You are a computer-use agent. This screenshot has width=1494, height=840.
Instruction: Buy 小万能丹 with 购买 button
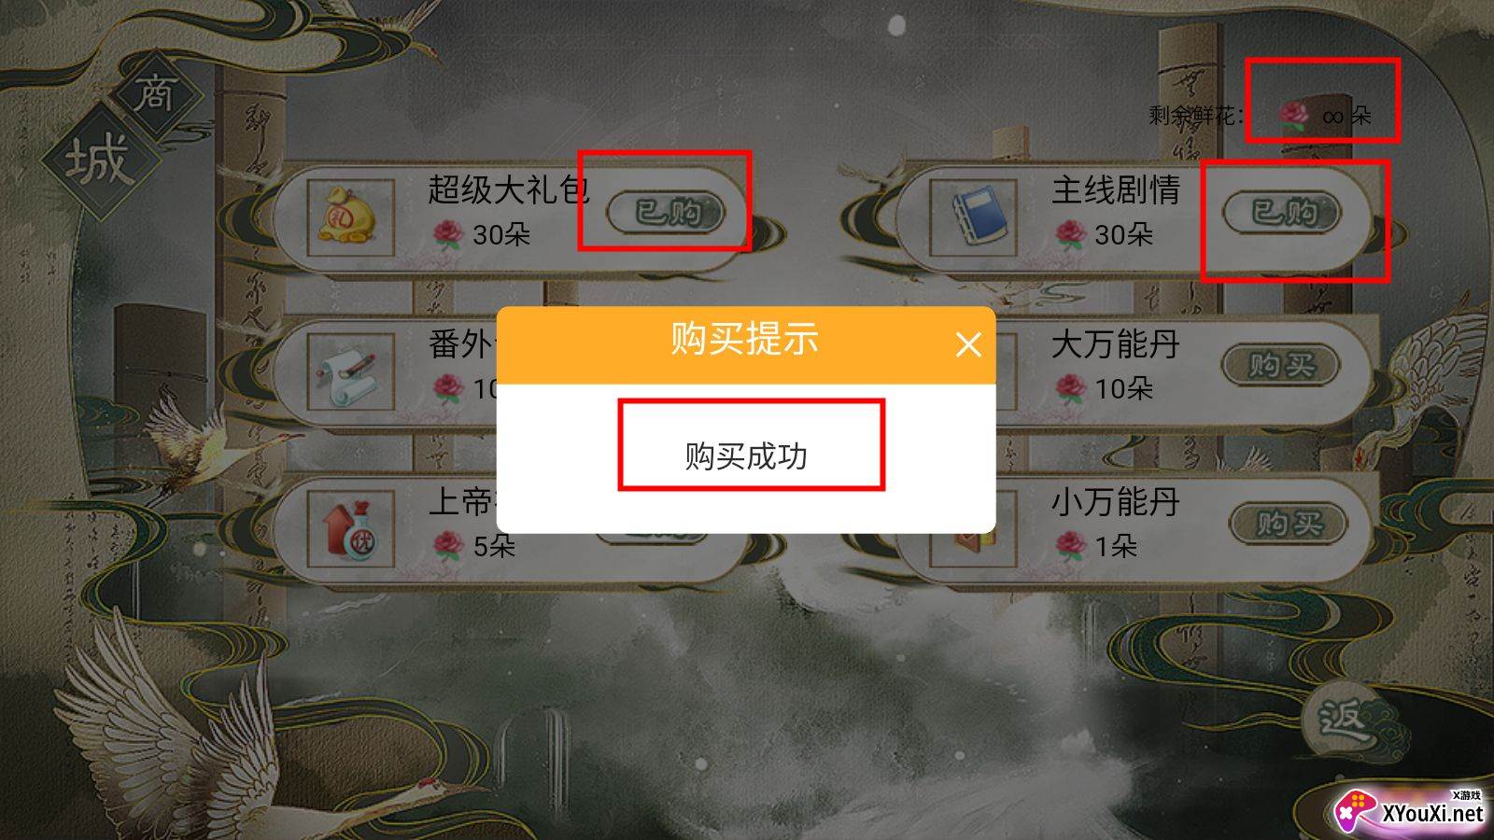click(1289, 523)
